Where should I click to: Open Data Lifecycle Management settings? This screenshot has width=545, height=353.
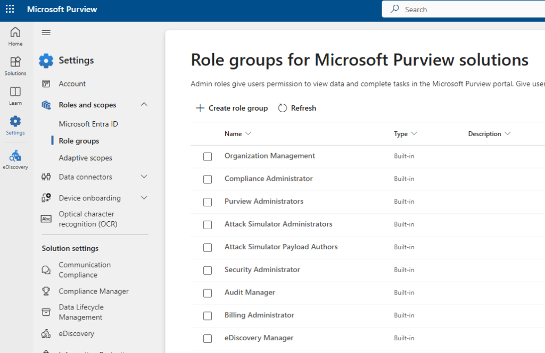click(x=81, y=312)
